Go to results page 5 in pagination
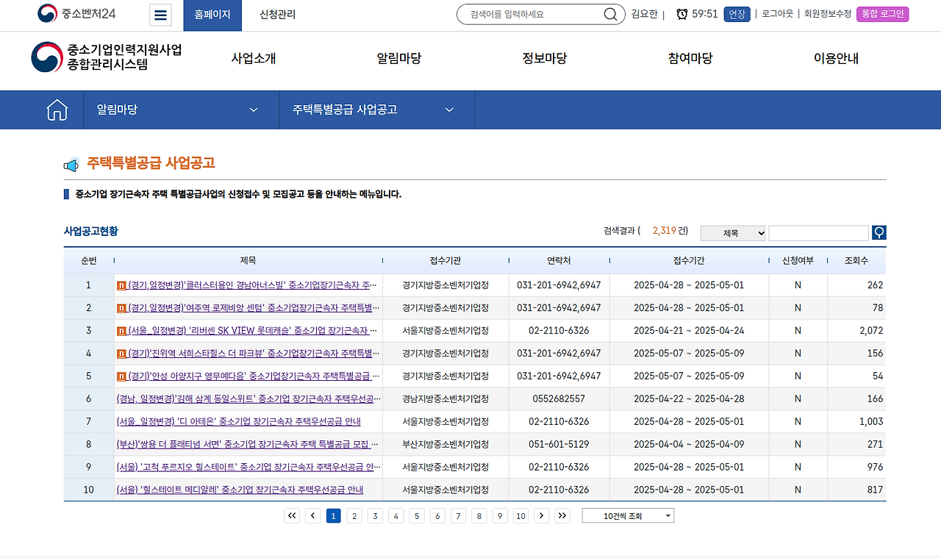This screenshot has width=941, height=558. coord(417,515)
